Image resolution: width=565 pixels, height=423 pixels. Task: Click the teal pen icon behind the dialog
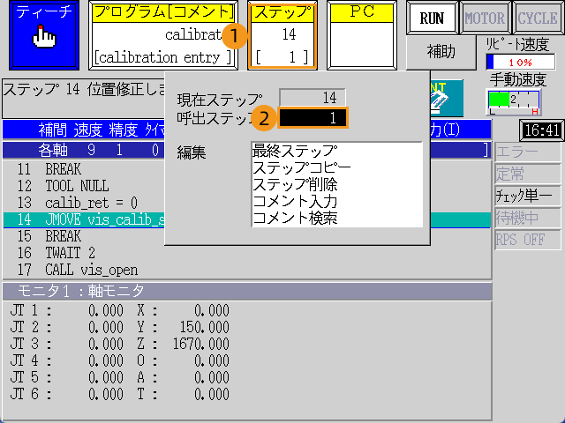click(447, 98)
